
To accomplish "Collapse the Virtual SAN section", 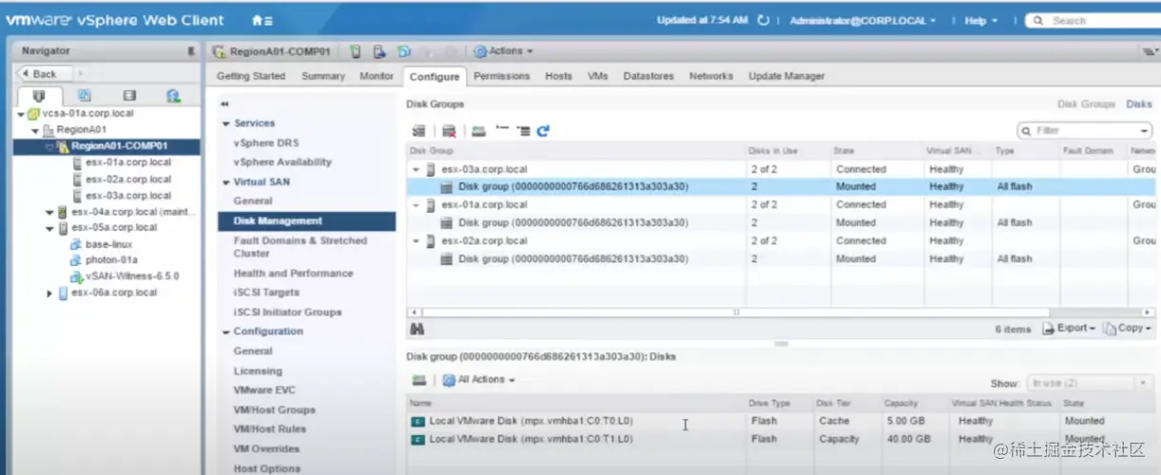I will [226, 182].
